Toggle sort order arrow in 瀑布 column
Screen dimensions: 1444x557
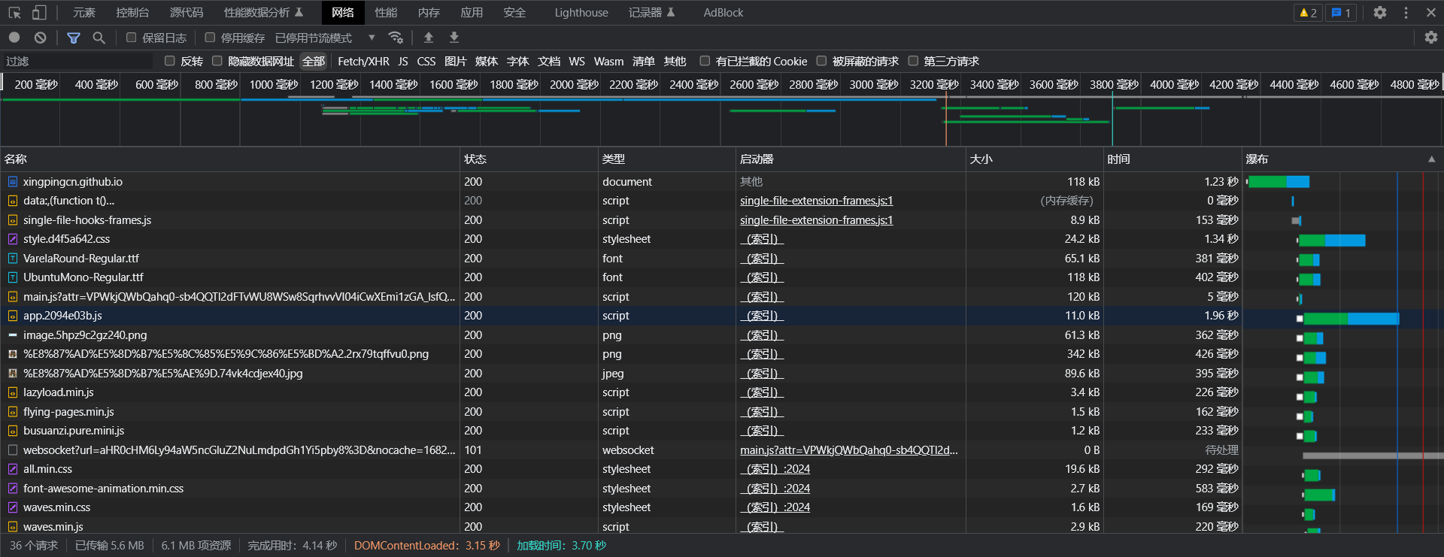(x=1431, y=159)
